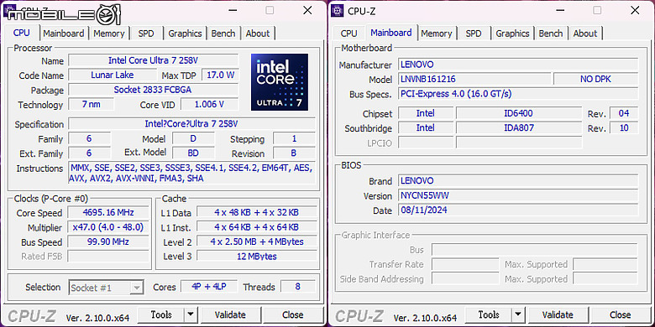Click Core VID value 1.006 V
The image size is (655, 327).
(209, 104)
